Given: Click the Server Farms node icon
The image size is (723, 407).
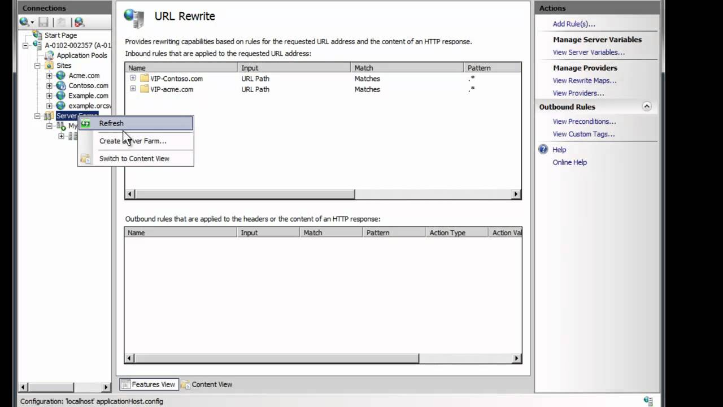Looking at the screenshot, I should (x=50, y=116).
